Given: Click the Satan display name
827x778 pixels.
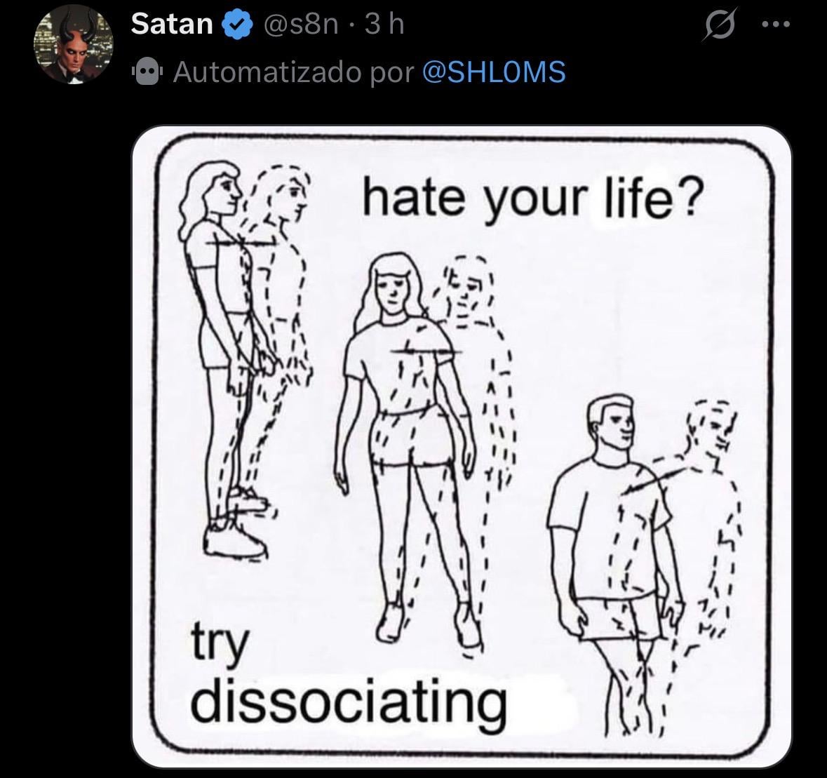Looking at the screenshot, I should (172, 25).
